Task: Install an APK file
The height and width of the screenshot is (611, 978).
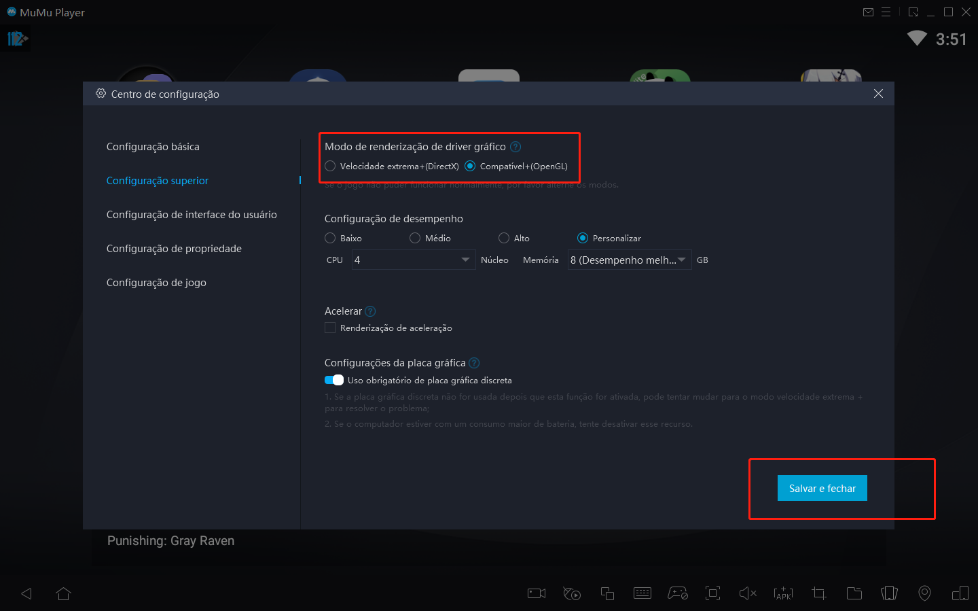Action: [783, 593]
